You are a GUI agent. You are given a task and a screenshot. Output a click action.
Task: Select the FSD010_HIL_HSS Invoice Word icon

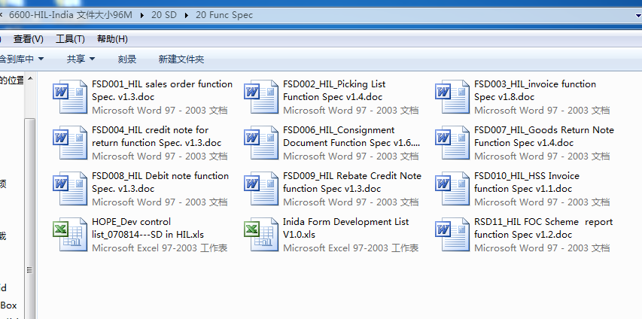point(452,188)
